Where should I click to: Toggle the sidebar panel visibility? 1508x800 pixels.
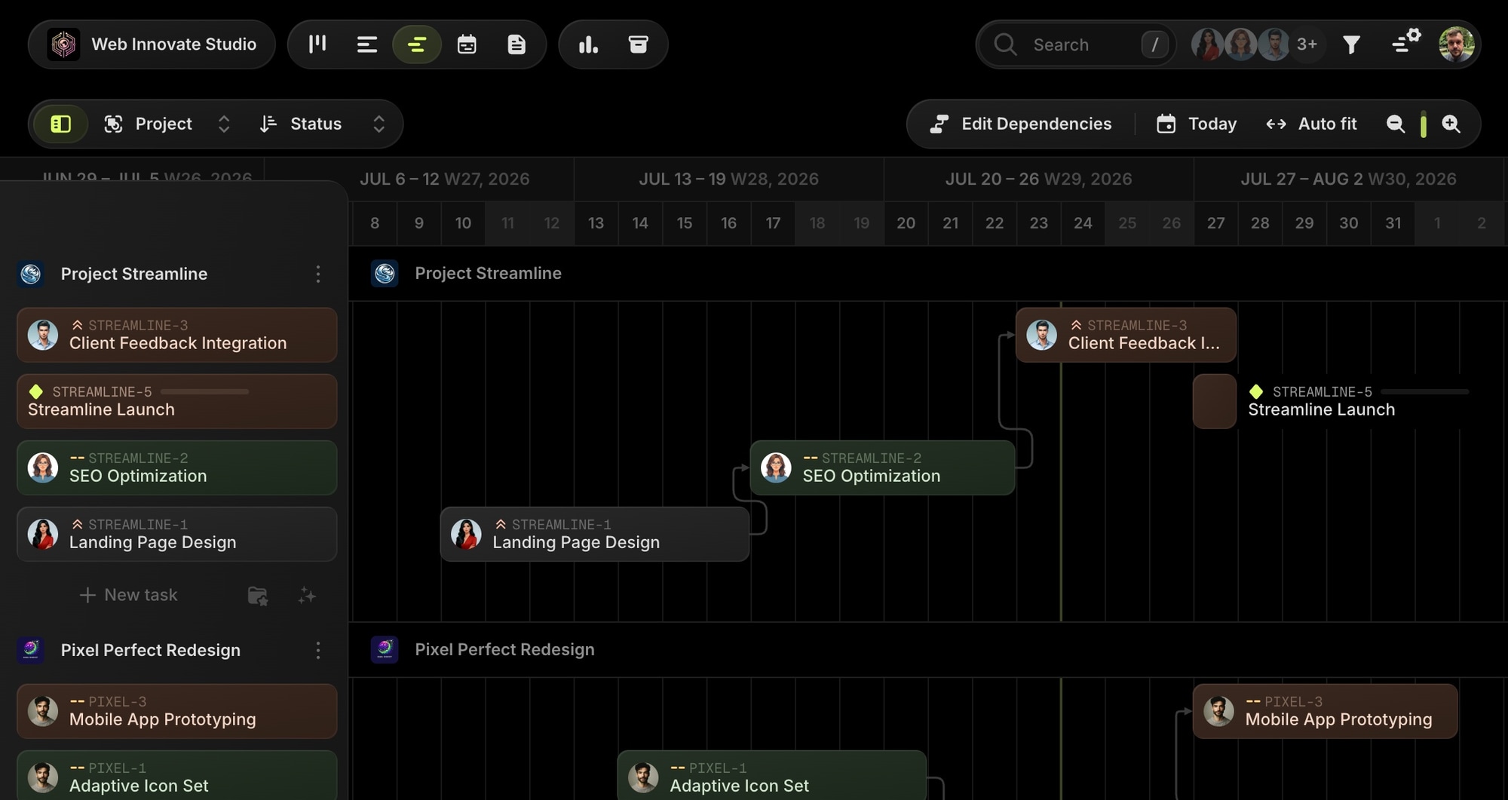tap(61, 124)
